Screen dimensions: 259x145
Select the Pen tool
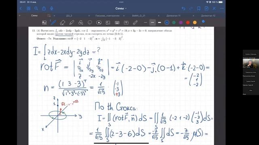click(x=53, y=23)
